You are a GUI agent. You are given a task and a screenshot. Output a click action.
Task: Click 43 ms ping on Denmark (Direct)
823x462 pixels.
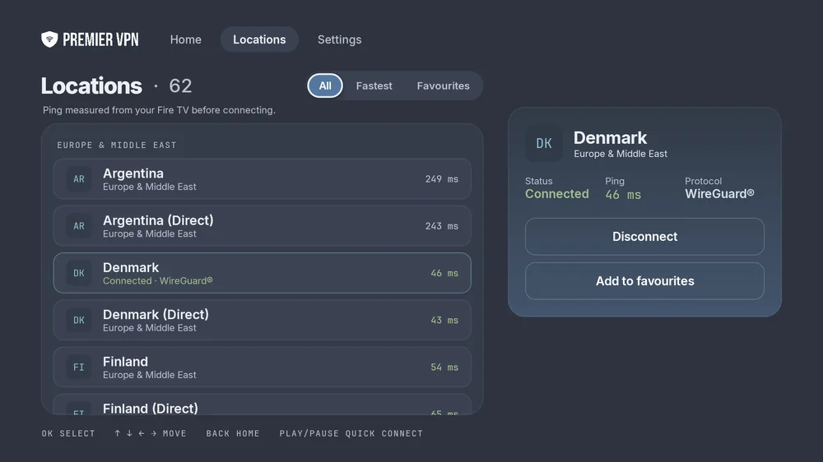coord(444,320)
